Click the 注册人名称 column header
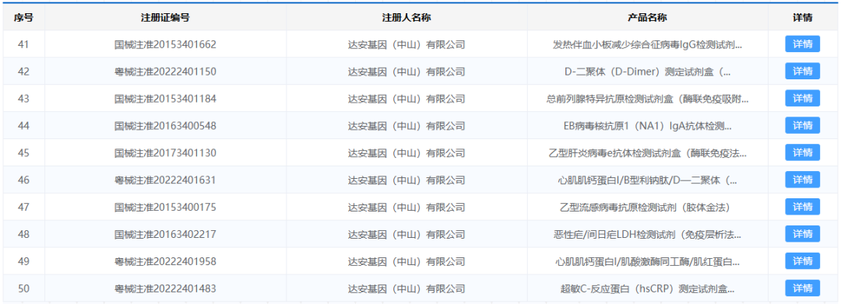 pyautogui.click(x=406, y=18)
